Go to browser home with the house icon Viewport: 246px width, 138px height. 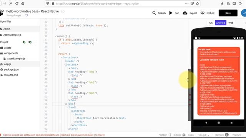pos(23,3)
